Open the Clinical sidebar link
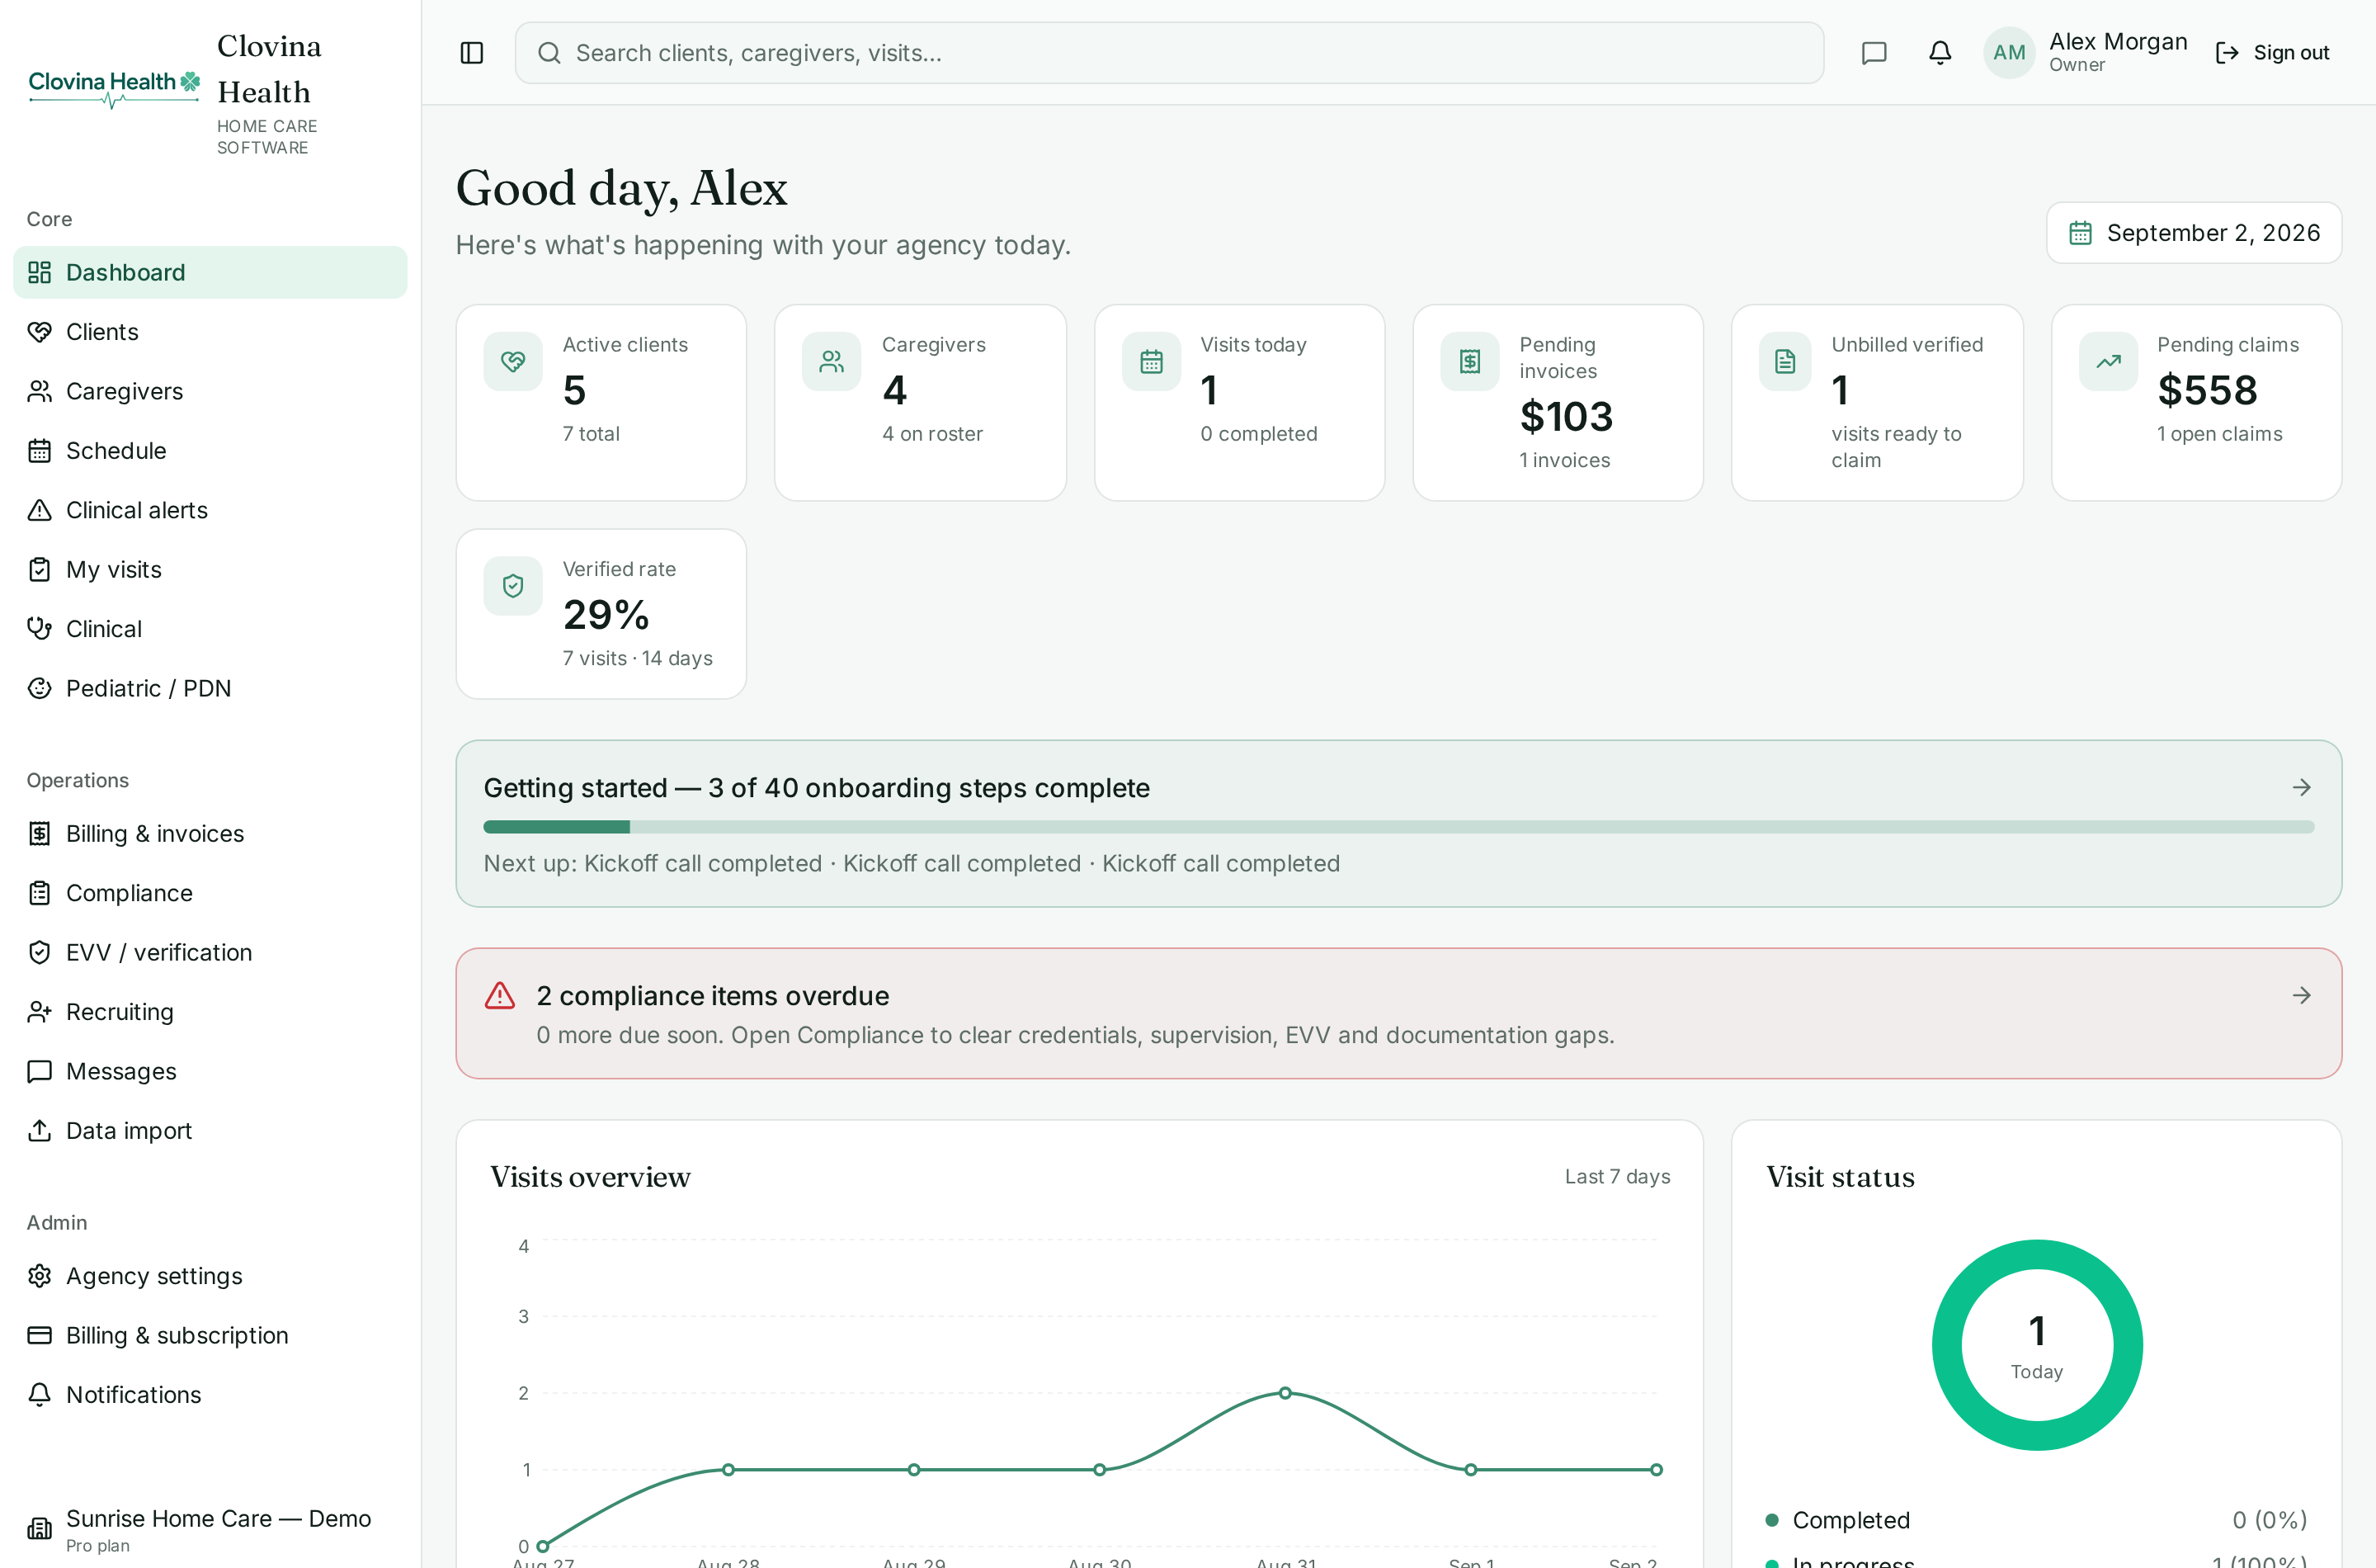The width and height of the screenshot is (2376, 1568). (x=210, y=629)
